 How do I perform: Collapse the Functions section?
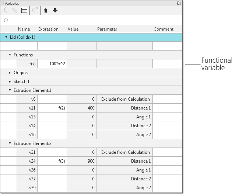point(10,55)
